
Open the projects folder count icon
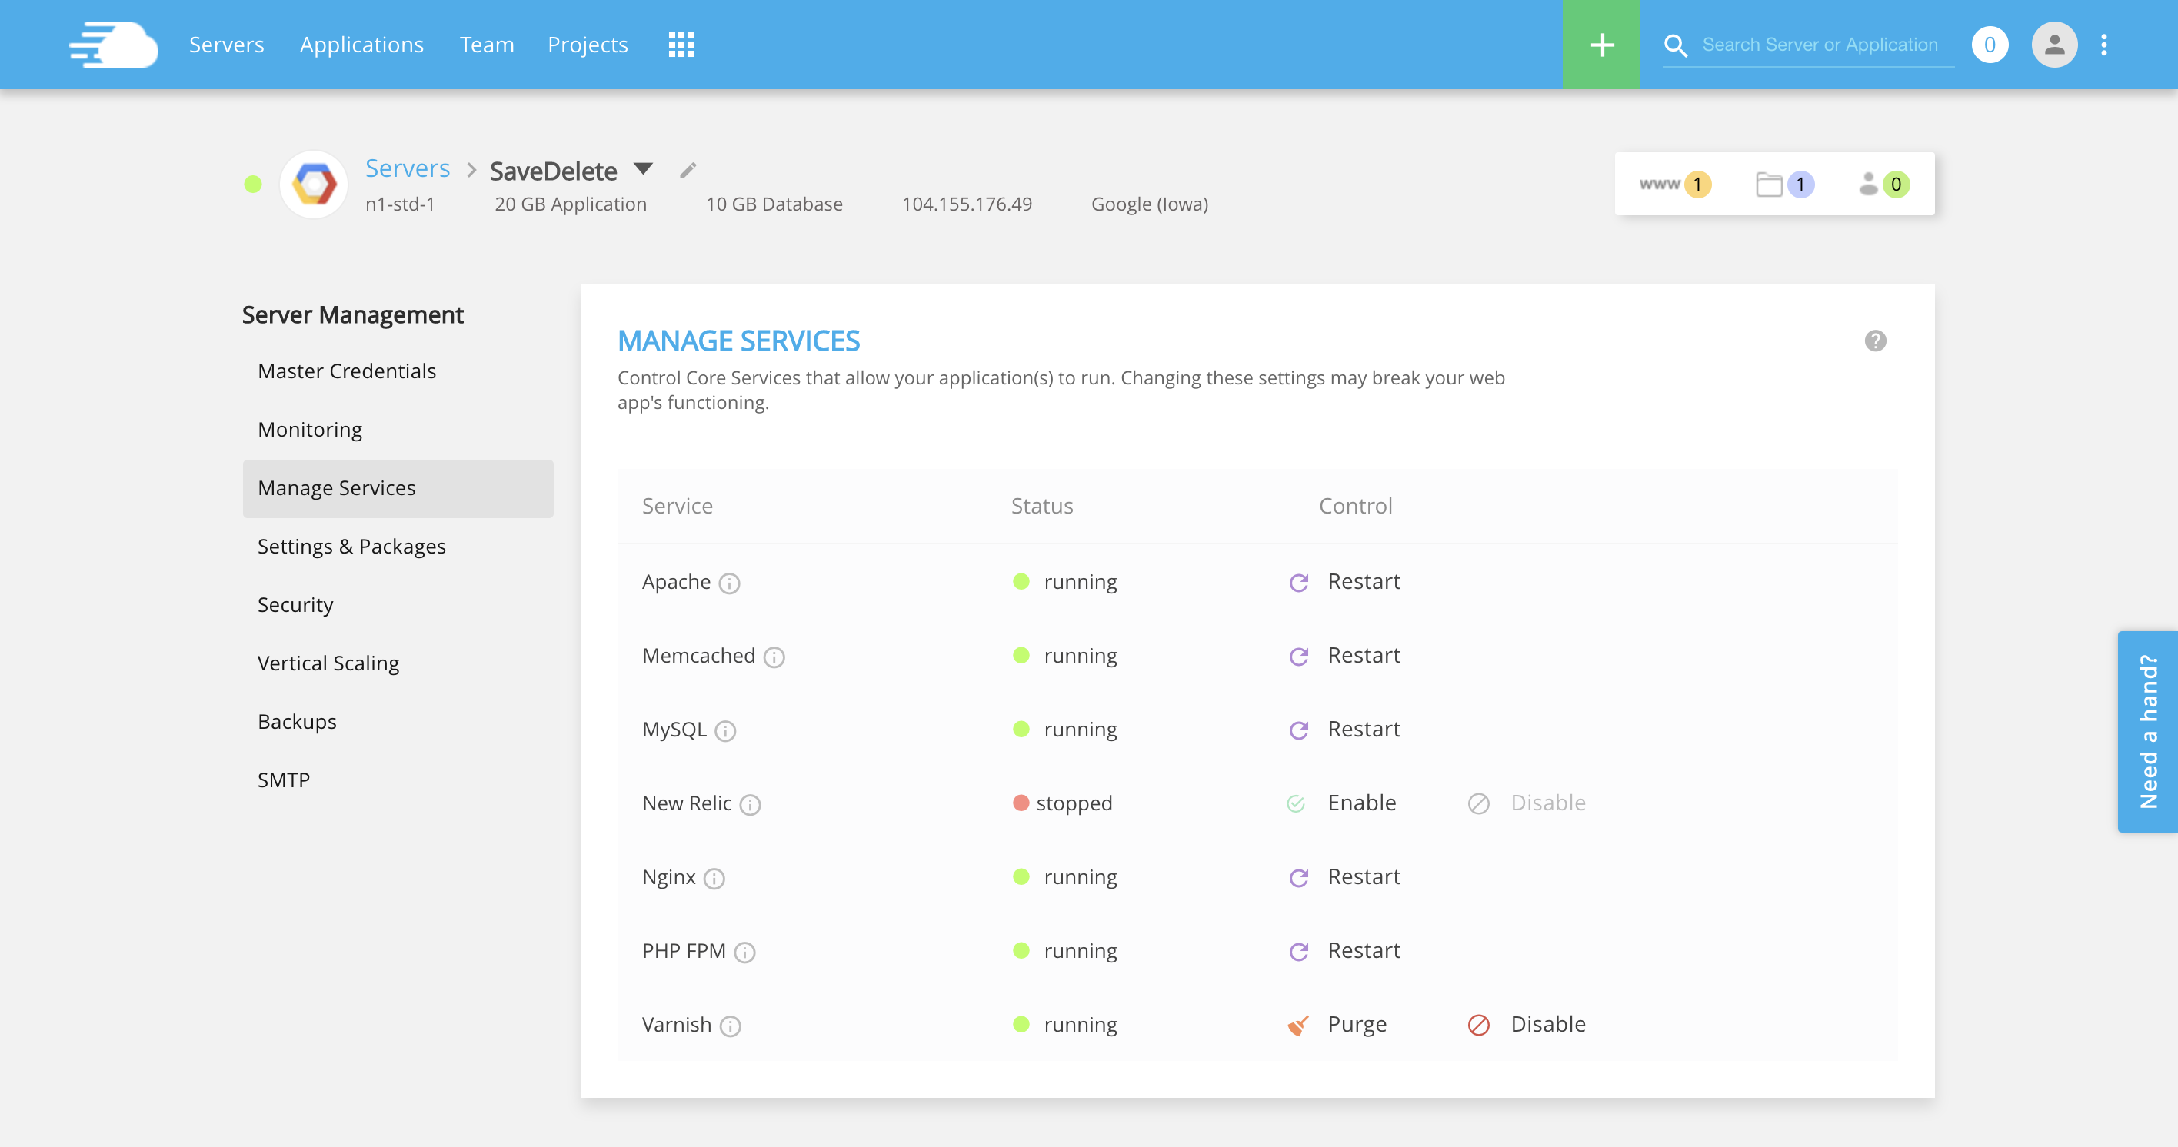click(x=1784, y=185)
